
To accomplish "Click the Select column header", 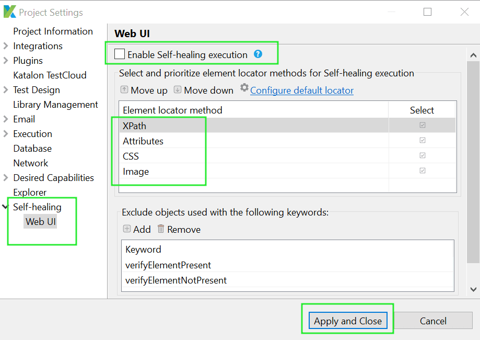I will coord(422,110).
